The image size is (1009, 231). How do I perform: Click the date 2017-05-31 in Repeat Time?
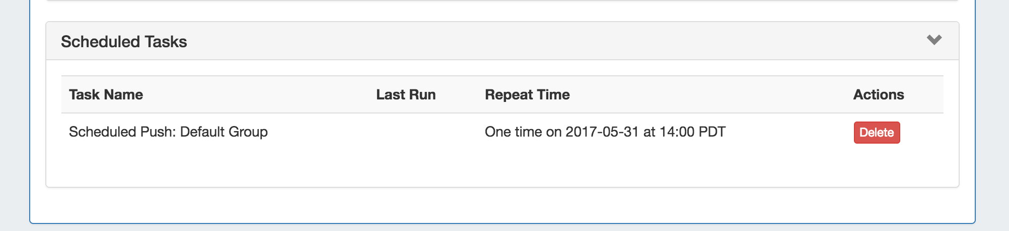tap(602, 132)
